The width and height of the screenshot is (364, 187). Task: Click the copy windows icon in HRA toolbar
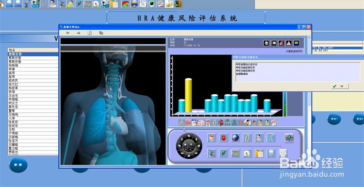(x=101, y=33)
